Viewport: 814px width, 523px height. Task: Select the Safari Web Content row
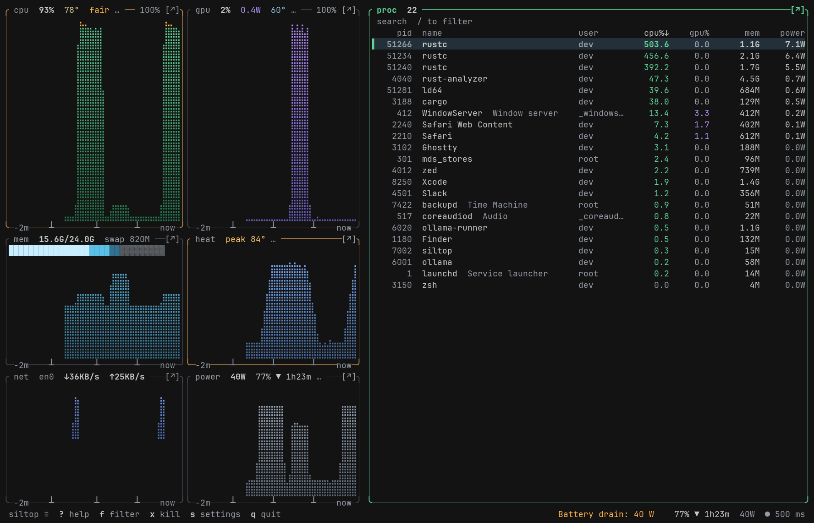[588, 125]
